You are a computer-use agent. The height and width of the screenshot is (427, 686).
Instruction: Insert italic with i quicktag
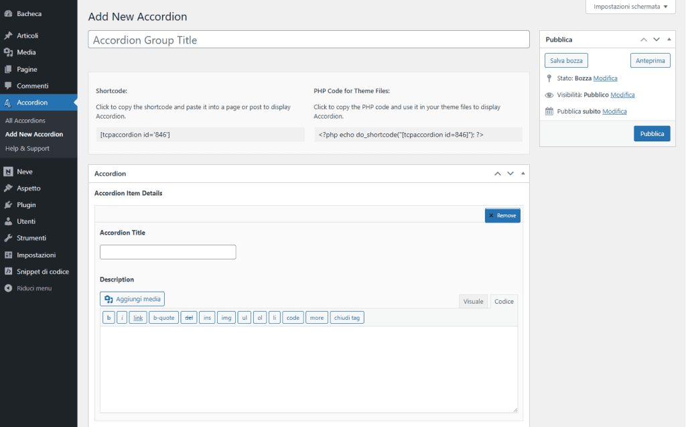(122, 318)
